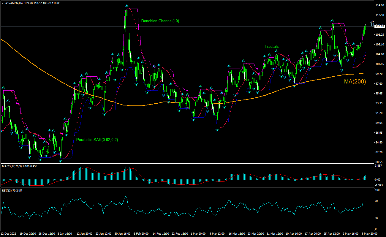The image size is (386, 237).
Task: Click the orange MA(200) label
Action: click(355, 82)
